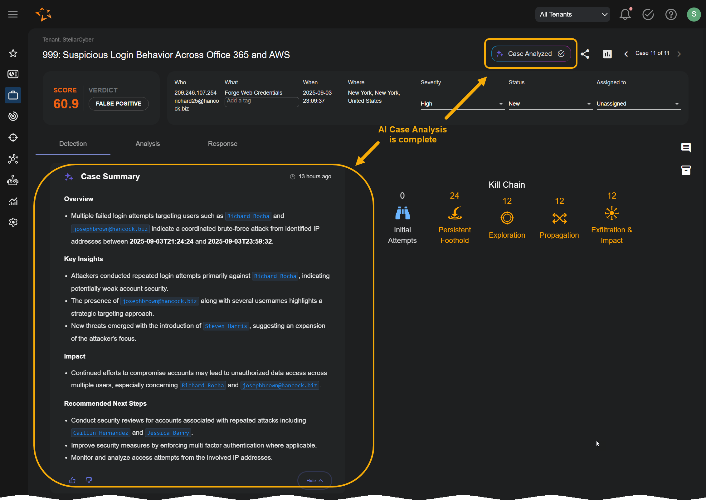
Task: Hide the Case Summary panel
Action: click(x=314, y=480)
